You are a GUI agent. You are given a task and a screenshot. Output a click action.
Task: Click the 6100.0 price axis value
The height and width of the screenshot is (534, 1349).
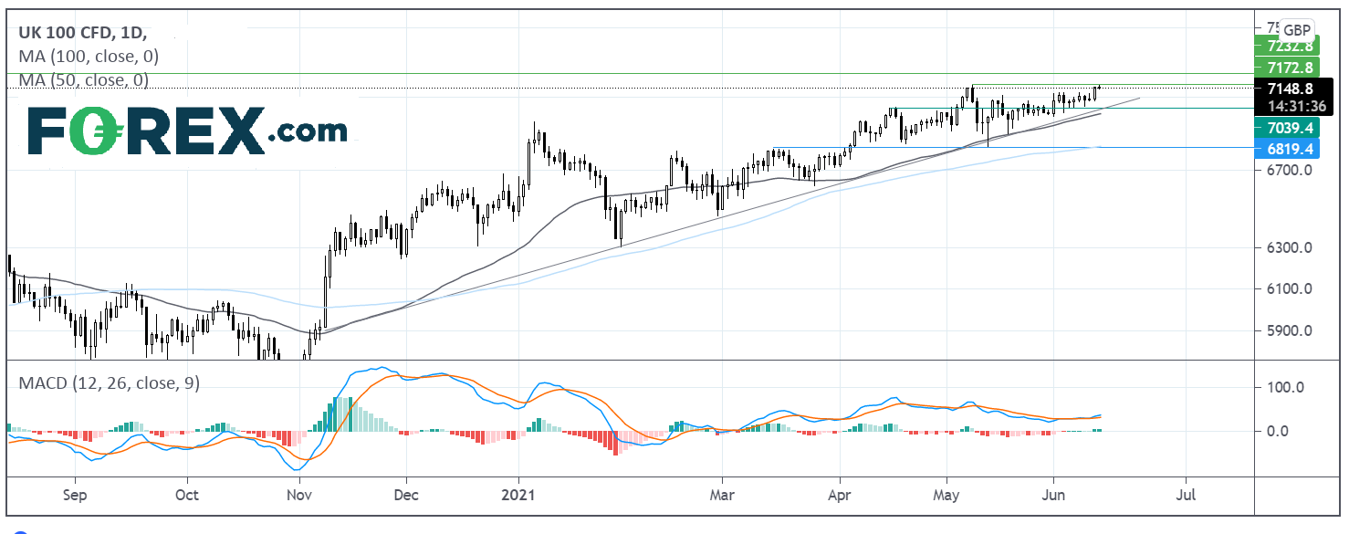click(x=1288, y=289)
